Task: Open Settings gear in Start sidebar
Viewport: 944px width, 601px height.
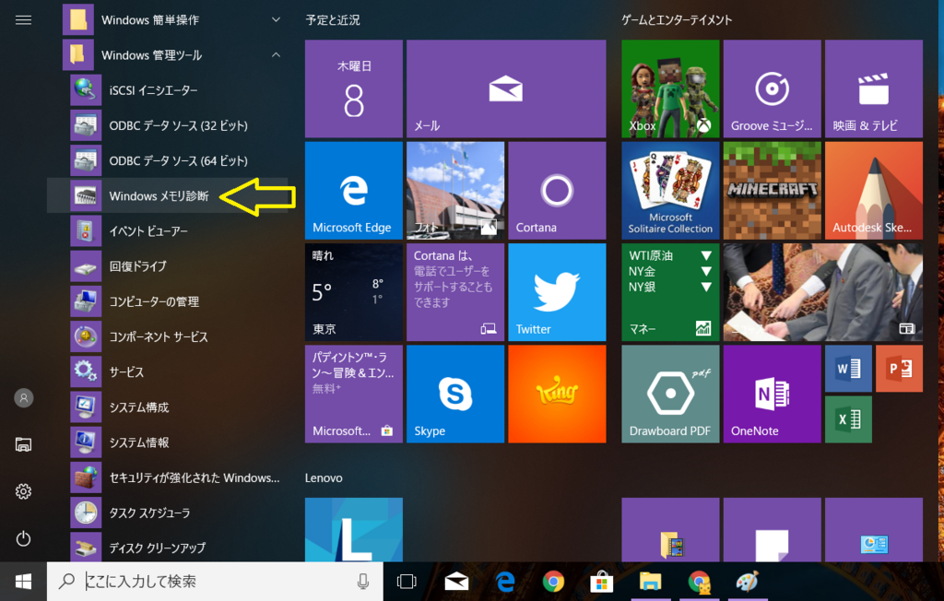Action: (x=23, y=491)
